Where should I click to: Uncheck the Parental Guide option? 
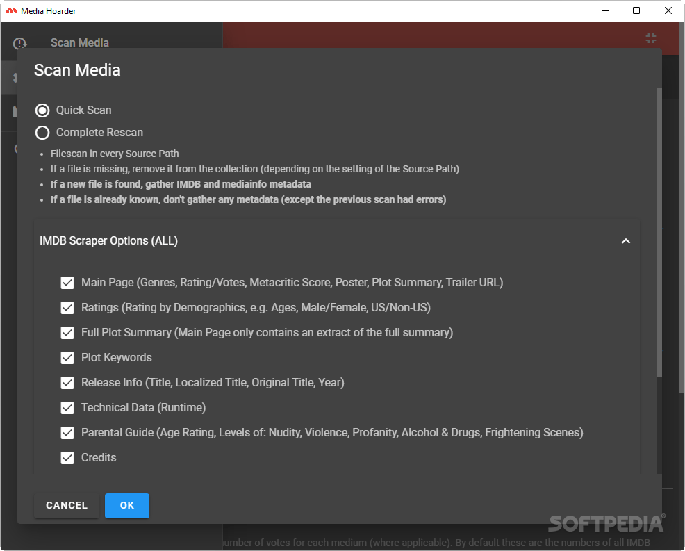click(x=67, y=433)
